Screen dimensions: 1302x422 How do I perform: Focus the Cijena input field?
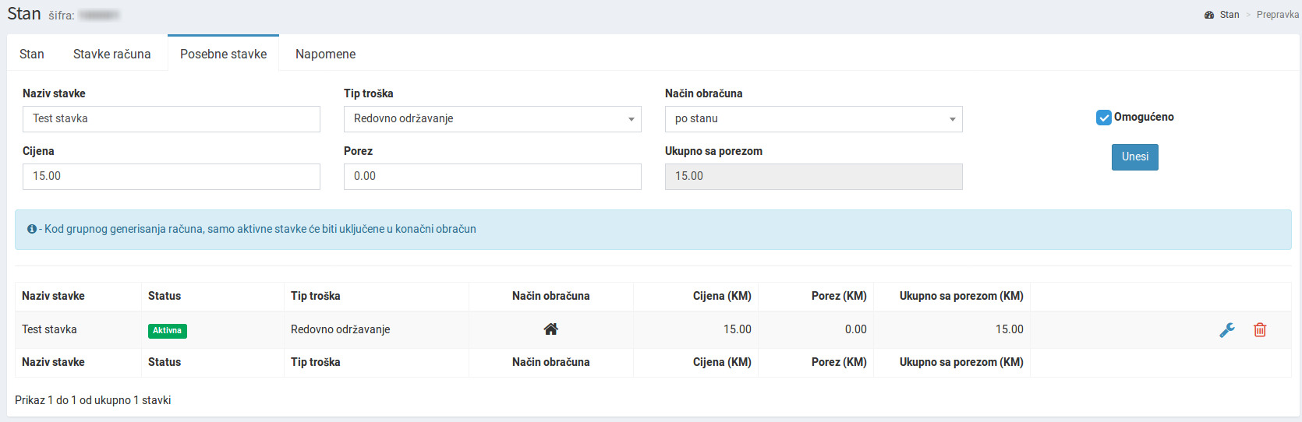coord(171,177)
